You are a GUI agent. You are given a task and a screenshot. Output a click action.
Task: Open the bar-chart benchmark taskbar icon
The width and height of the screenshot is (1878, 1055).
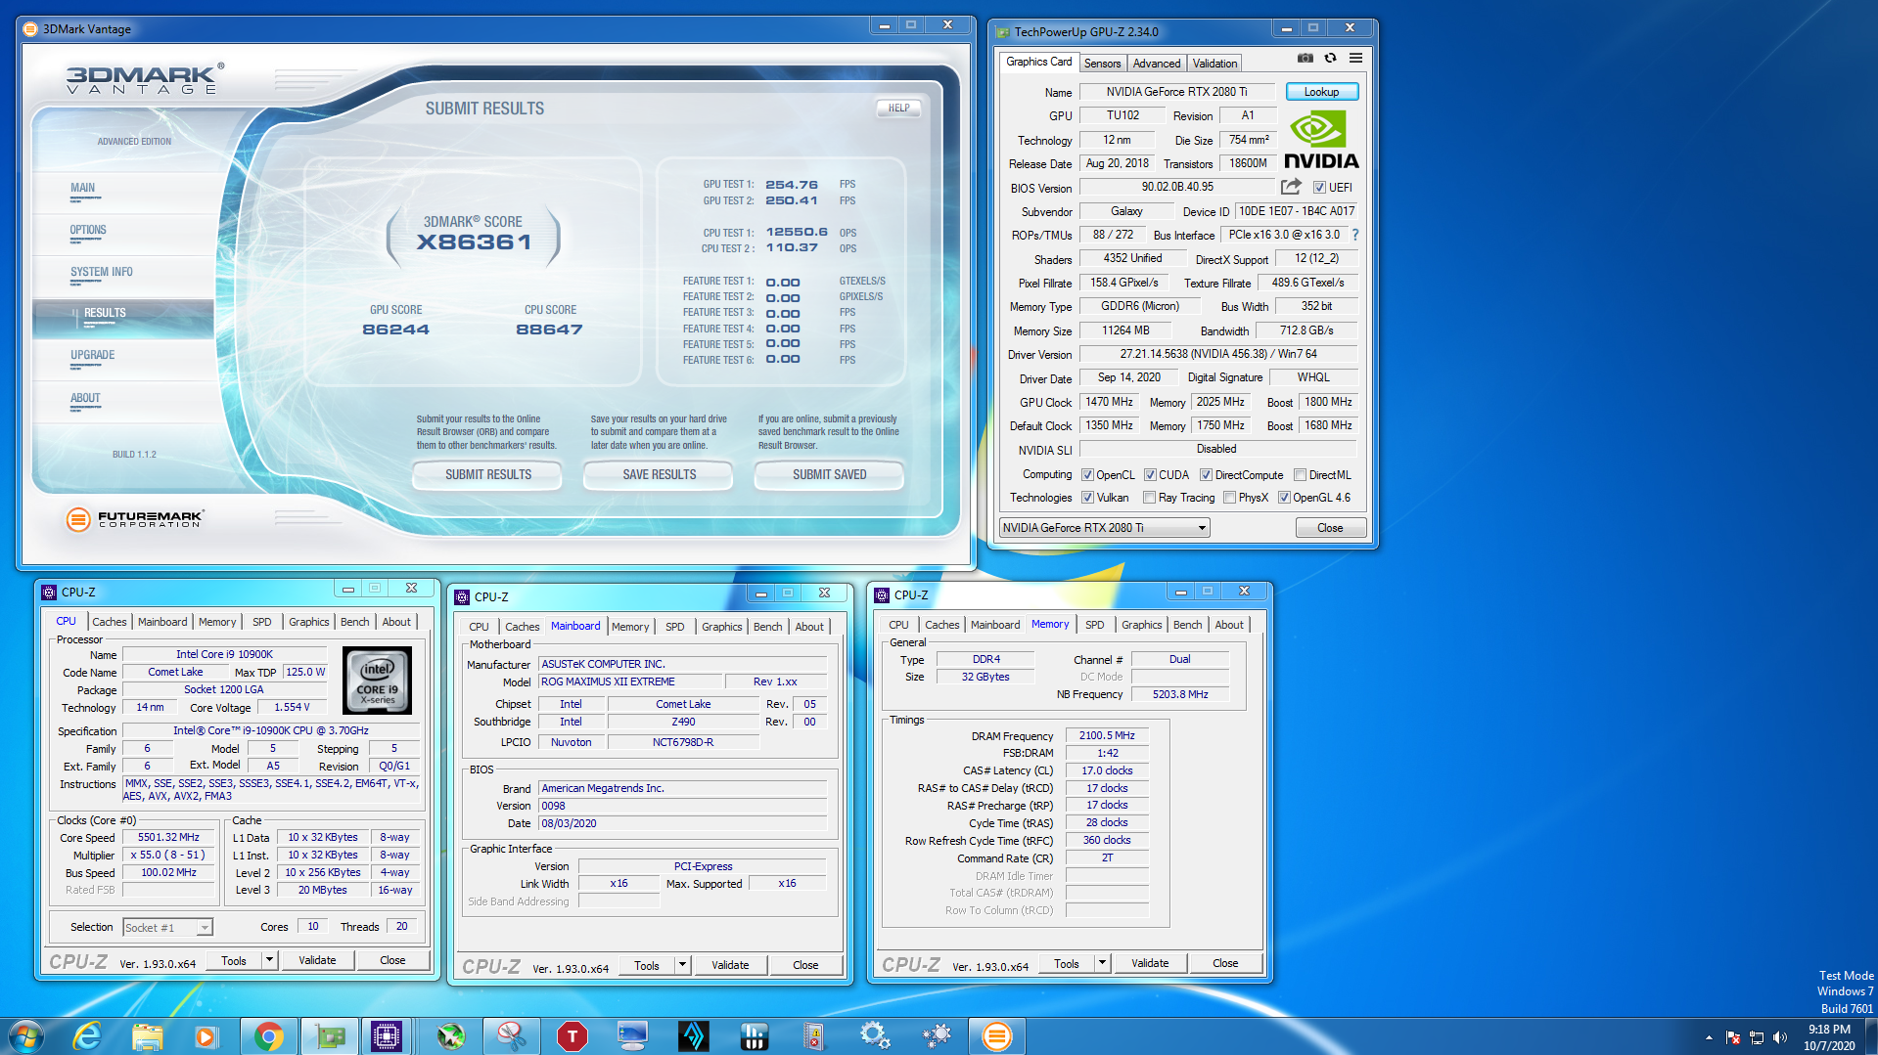tap(754, 1036)
